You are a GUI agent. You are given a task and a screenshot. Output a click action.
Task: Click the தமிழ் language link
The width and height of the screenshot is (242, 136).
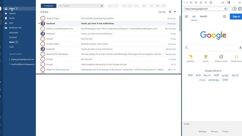(x=225, y=75)
